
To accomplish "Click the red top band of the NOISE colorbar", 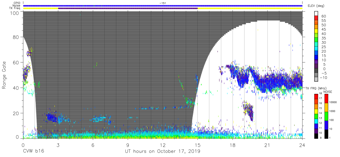I will [326, 99].
